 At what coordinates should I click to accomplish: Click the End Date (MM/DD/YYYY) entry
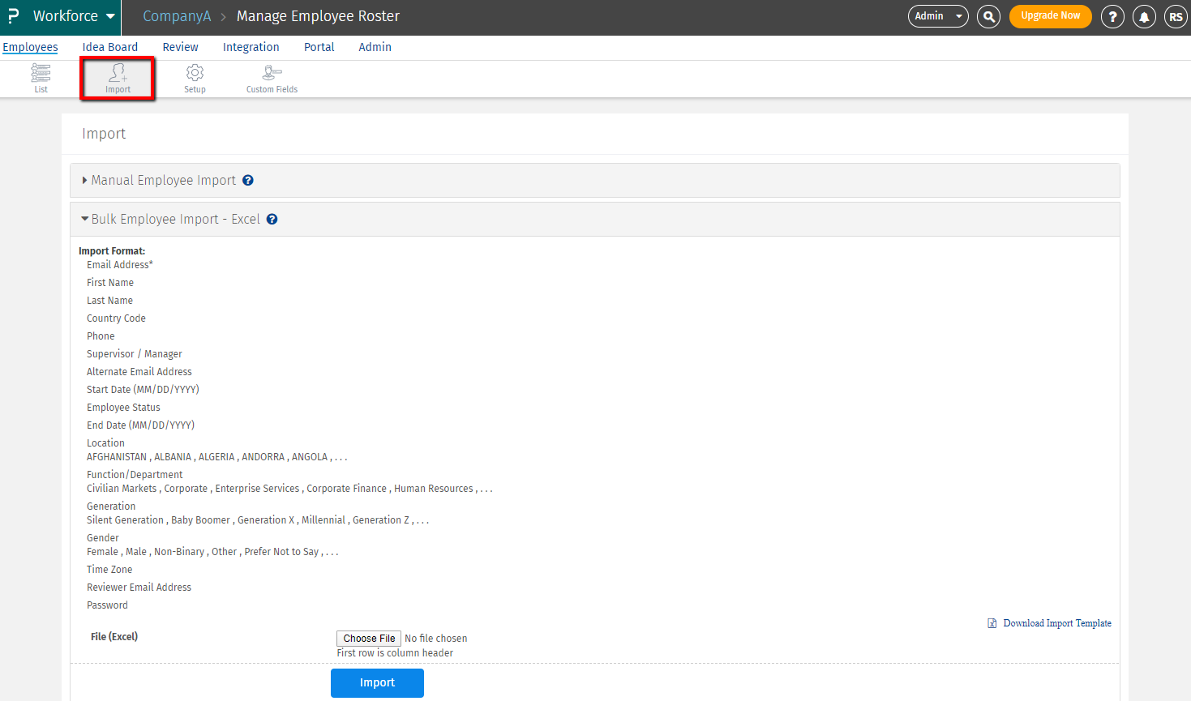pos(140,425)
